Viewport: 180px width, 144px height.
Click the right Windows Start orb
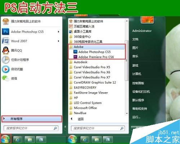[x=72, y=139]
